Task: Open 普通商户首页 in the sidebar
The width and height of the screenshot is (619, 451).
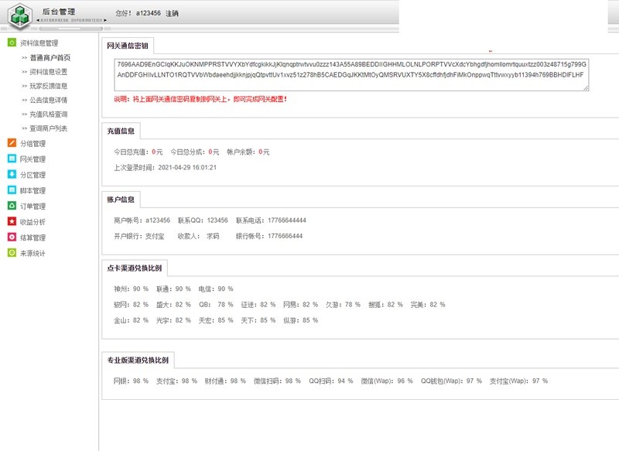Action: 50,57
